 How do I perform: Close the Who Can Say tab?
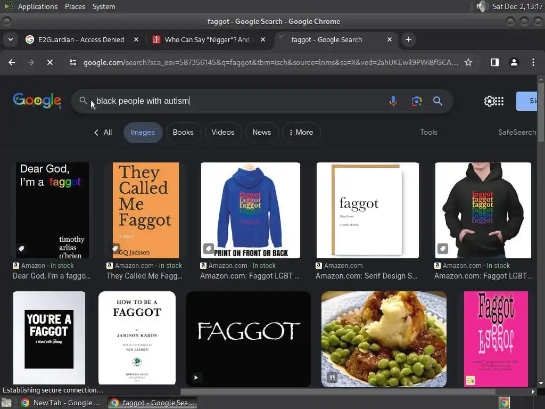(263, 39)
